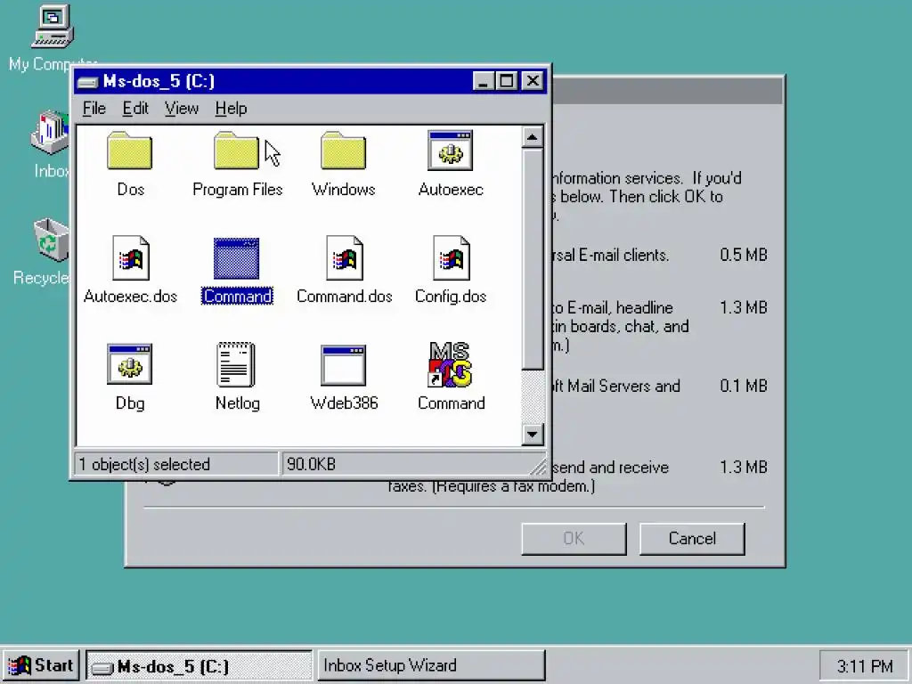Click the 3:11 PM taskbar clock
Image resolution: width=912 pixels, height=684 pixels.
pyautogui.click(x=864, y=666)
